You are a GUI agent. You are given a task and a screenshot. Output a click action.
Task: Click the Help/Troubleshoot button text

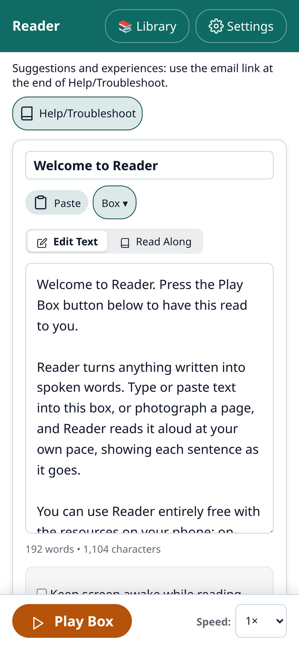[88, 113]
